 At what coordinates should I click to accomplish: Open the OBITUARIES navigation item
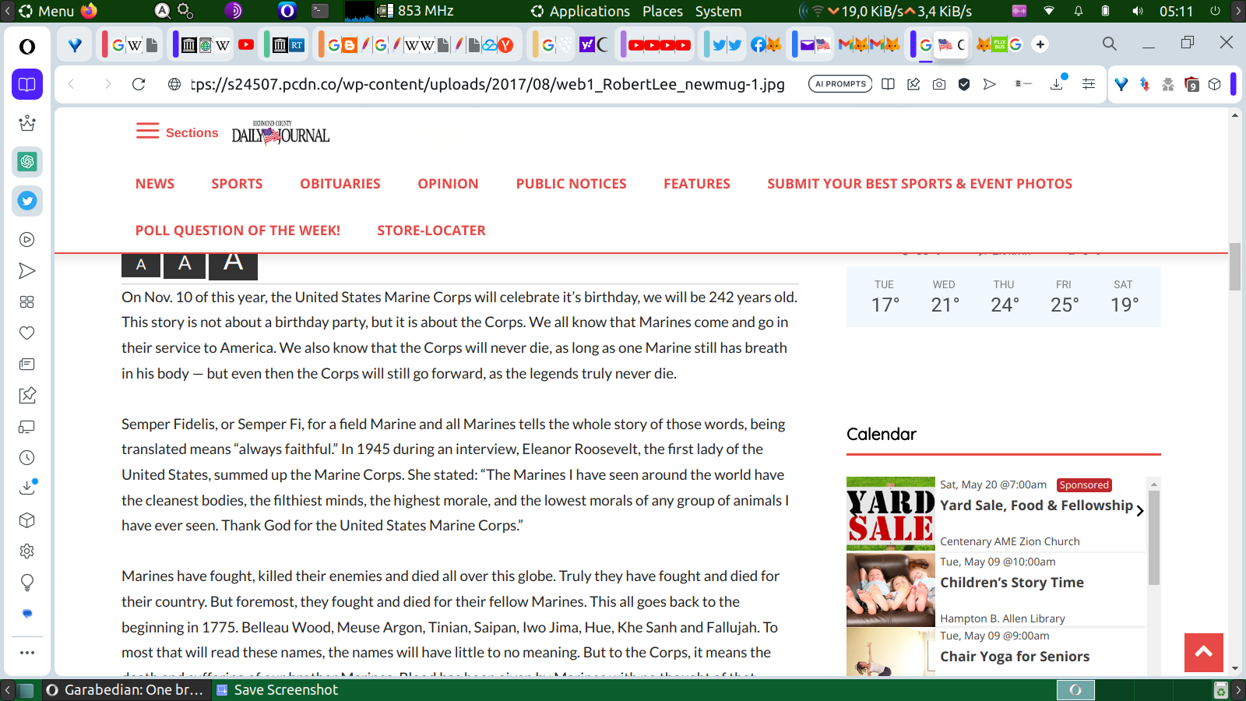click(x=340, y=184)
